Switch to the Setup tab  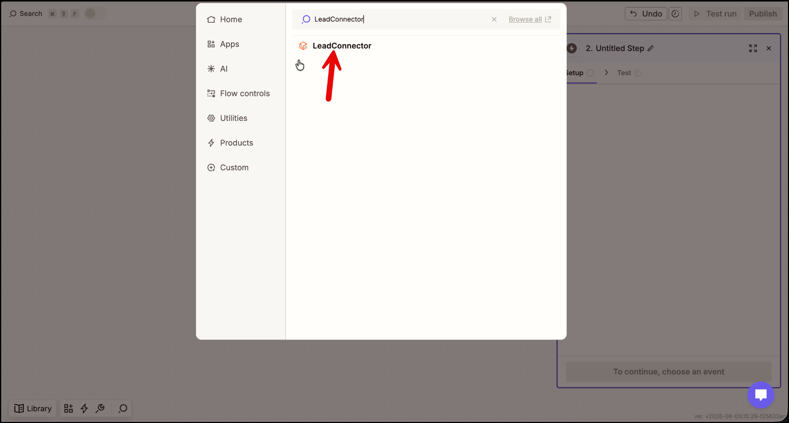point(580,73)
